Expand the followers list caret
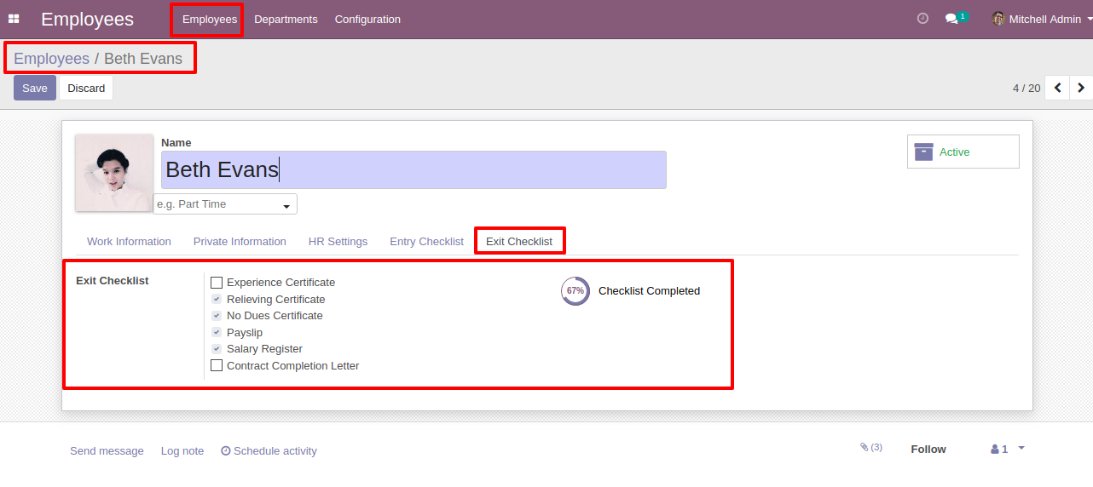The width and height of the screenshot is (1093, 487). (x=1021, y=448)
